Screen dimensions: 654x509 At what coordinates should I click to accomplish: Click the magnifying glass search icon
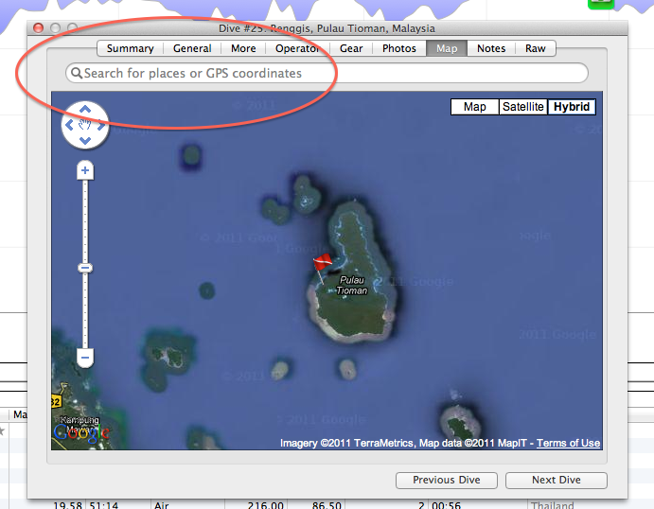(76, 73)
